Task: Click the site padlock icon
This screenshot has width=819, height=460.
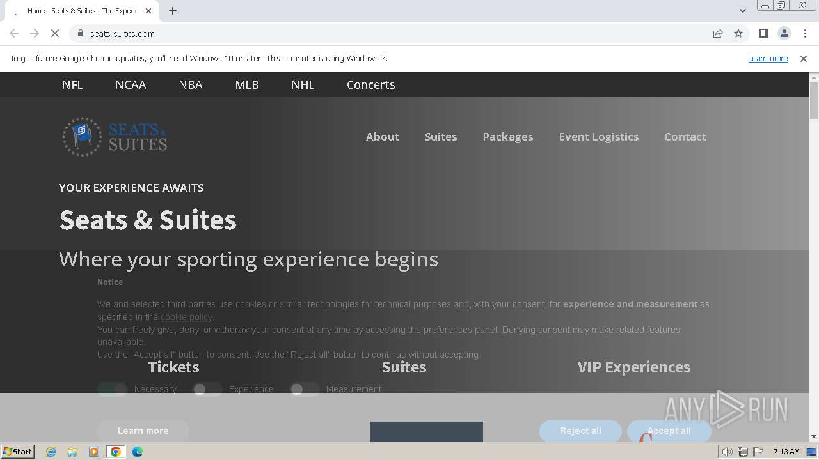Action: [x=80, y=33]
